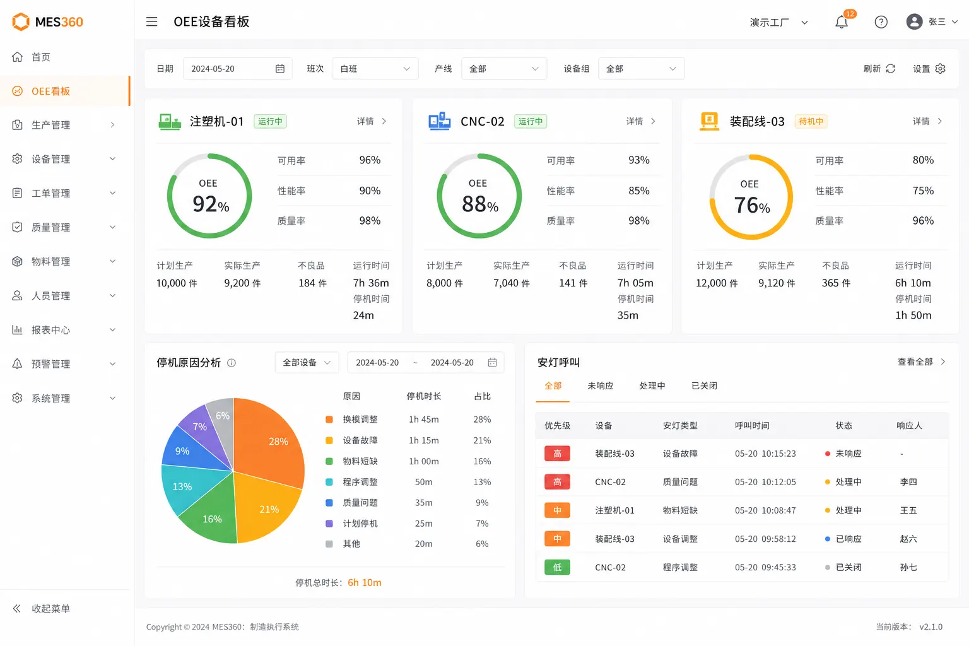Click the 质量管理 check icon
Viewport: 969px width, 646px height.
click(x=18, y=227)
